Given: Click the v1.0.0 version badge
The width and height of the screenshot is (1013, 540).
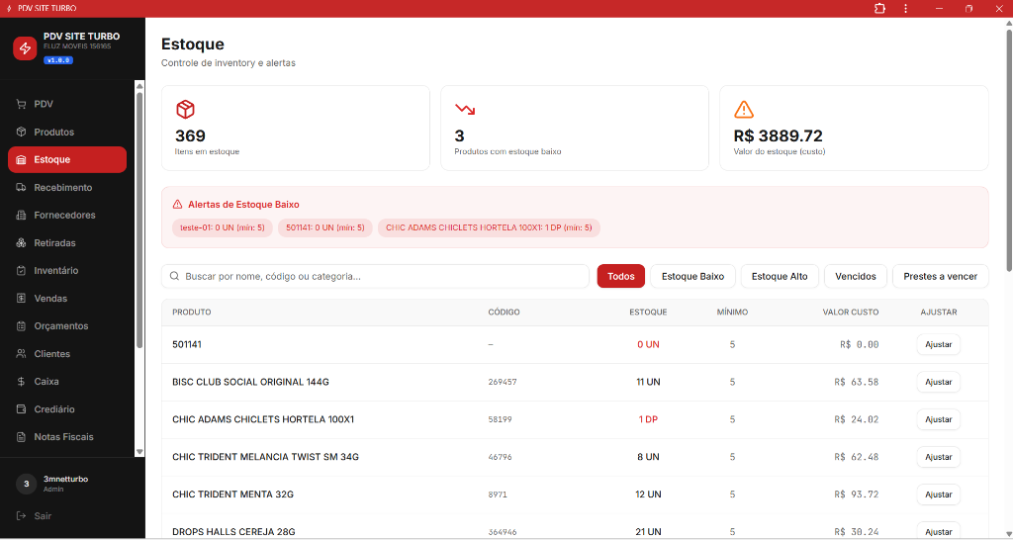Looking at the screenshot, I should pos(58,60).
